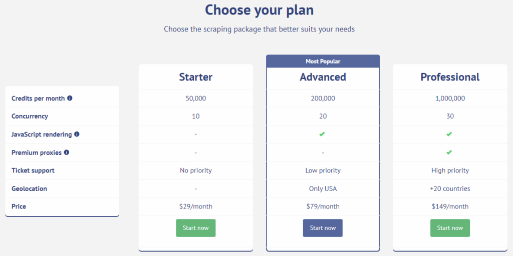Click the $149/month price
The height and width of the screenshot is (256, 513).
click(450, 206)
